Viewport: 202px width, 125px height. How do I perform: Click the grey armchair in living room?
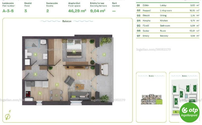69,81
